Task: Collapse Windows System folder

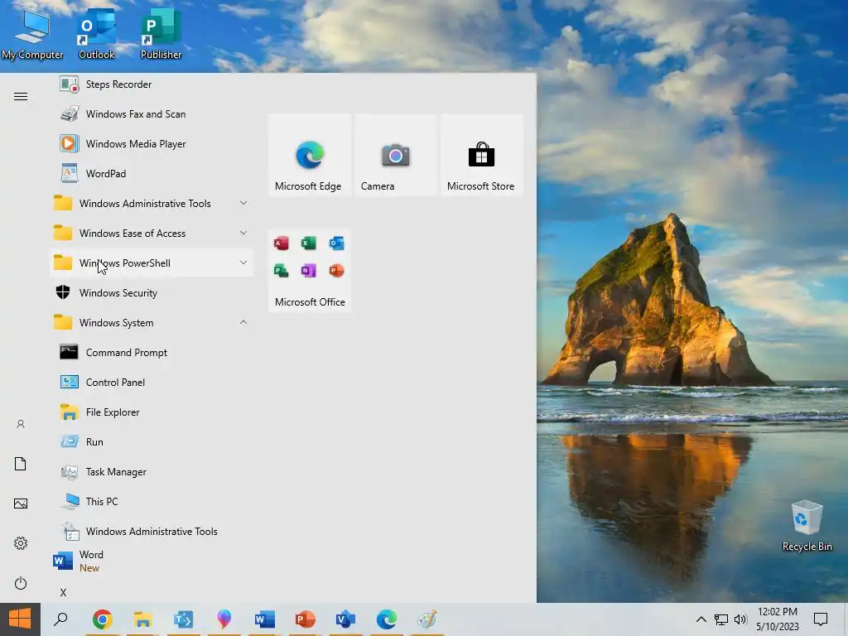Action: click(x=152, y=323)
